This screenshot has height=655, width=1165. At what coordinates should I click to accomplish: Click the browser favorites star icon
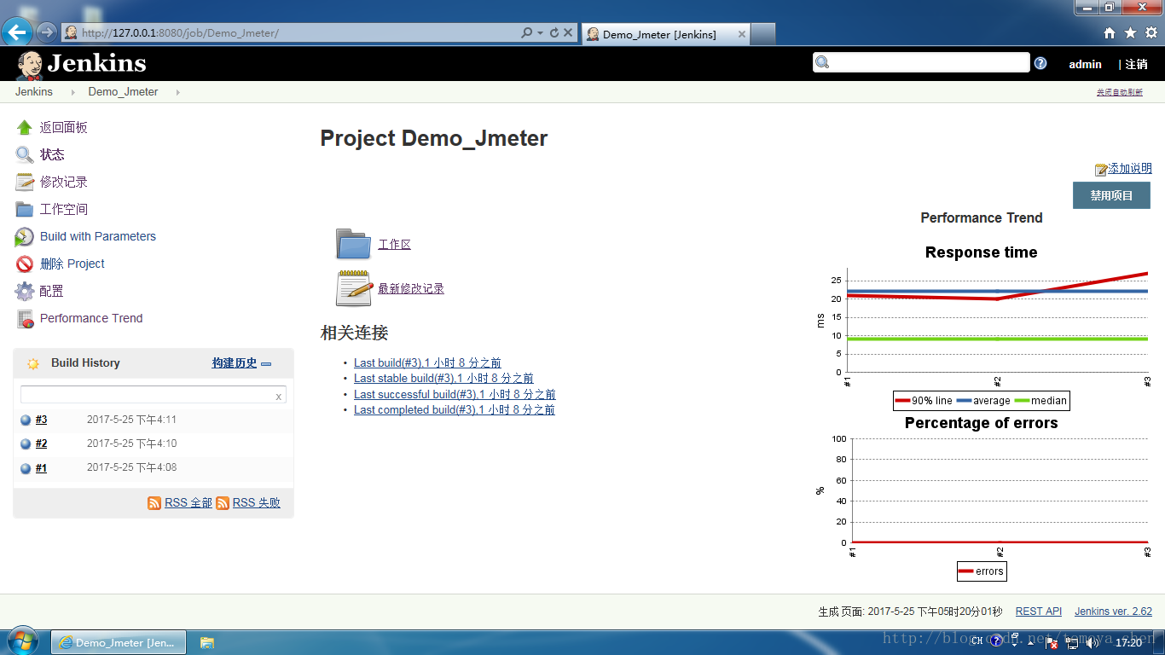coord(1130,32)
